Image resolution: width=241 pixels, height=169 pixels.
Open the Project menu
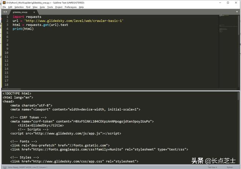pos(59,7)
